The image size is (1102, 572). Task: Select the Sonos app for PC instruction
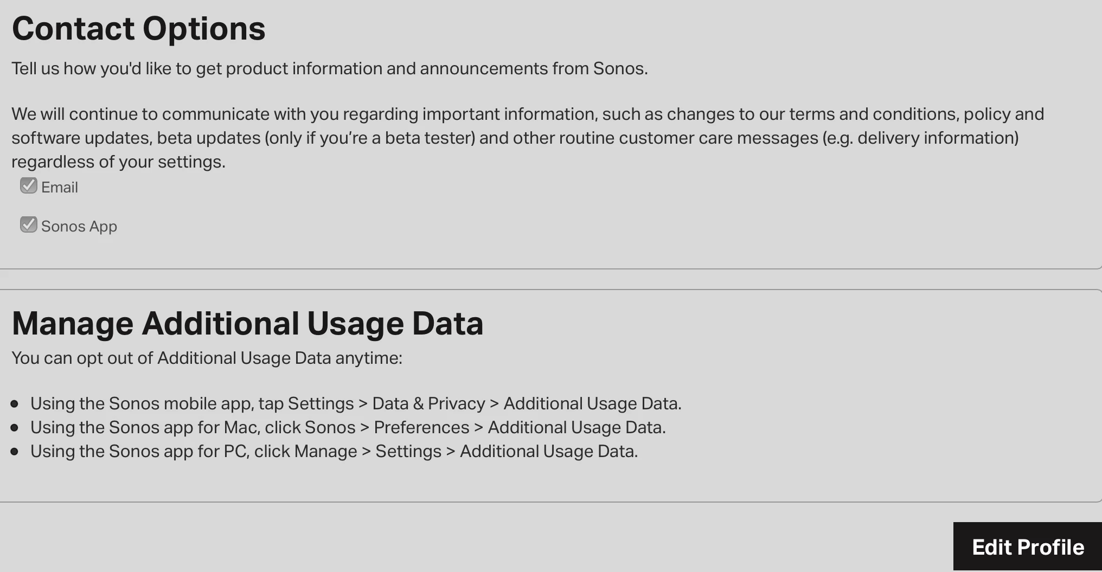[334, 452]
